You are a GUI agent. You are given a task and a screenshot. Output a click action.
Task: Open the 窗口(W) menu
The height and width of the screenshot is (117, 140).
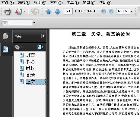89,3
